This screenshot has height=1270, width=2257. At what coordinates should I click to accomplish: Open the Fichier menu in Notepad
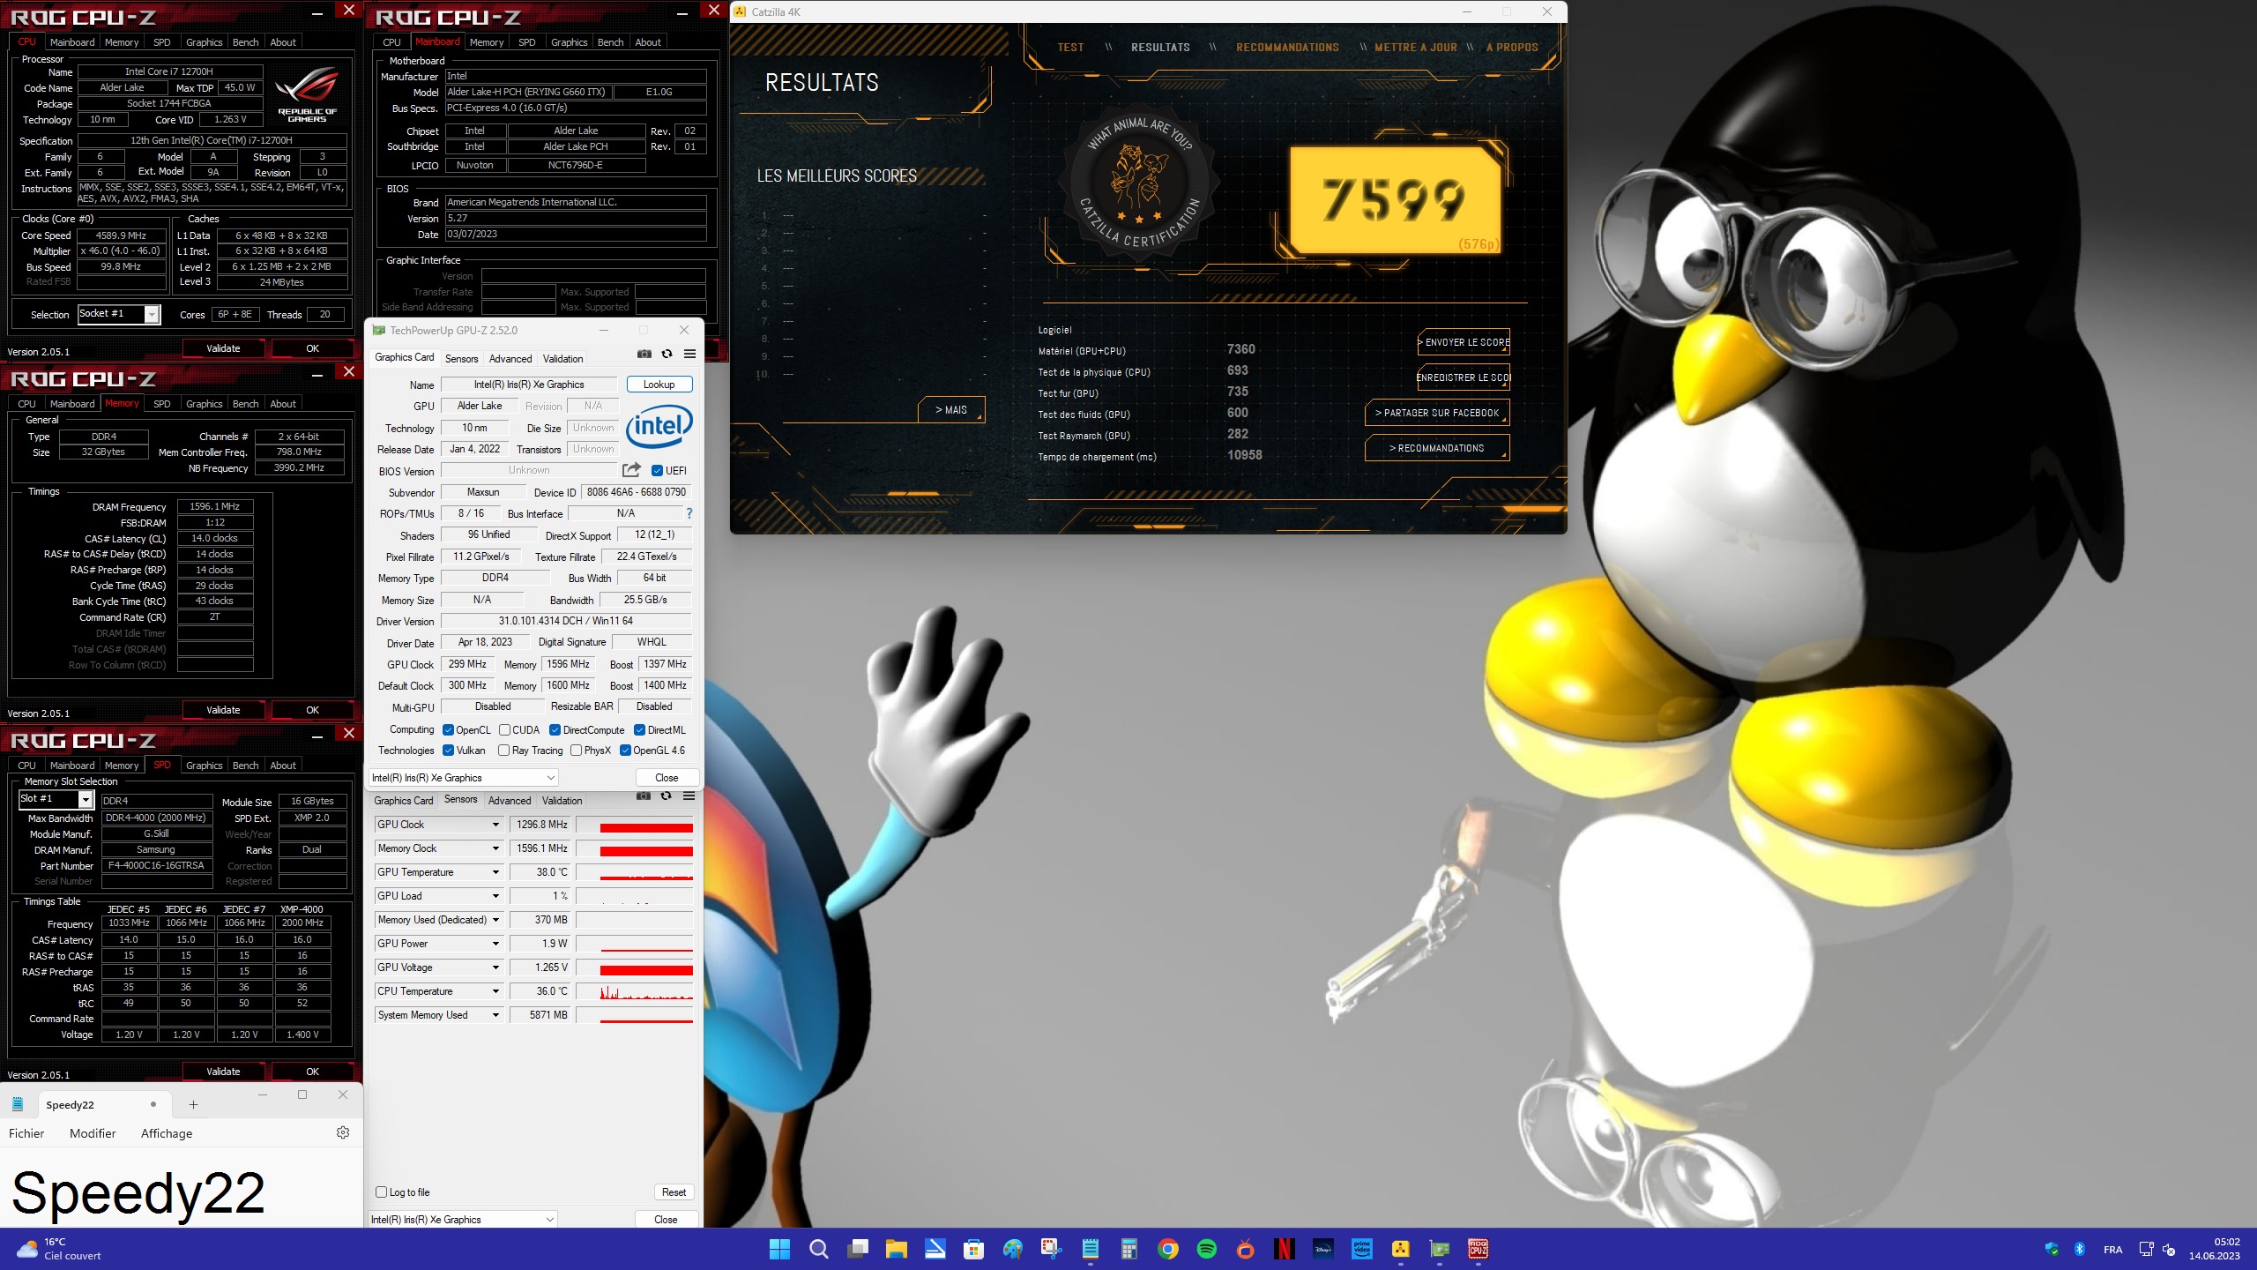(26, 1133)
